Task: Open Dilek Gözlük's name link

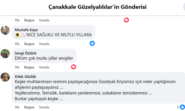Action: pos(26,76)
